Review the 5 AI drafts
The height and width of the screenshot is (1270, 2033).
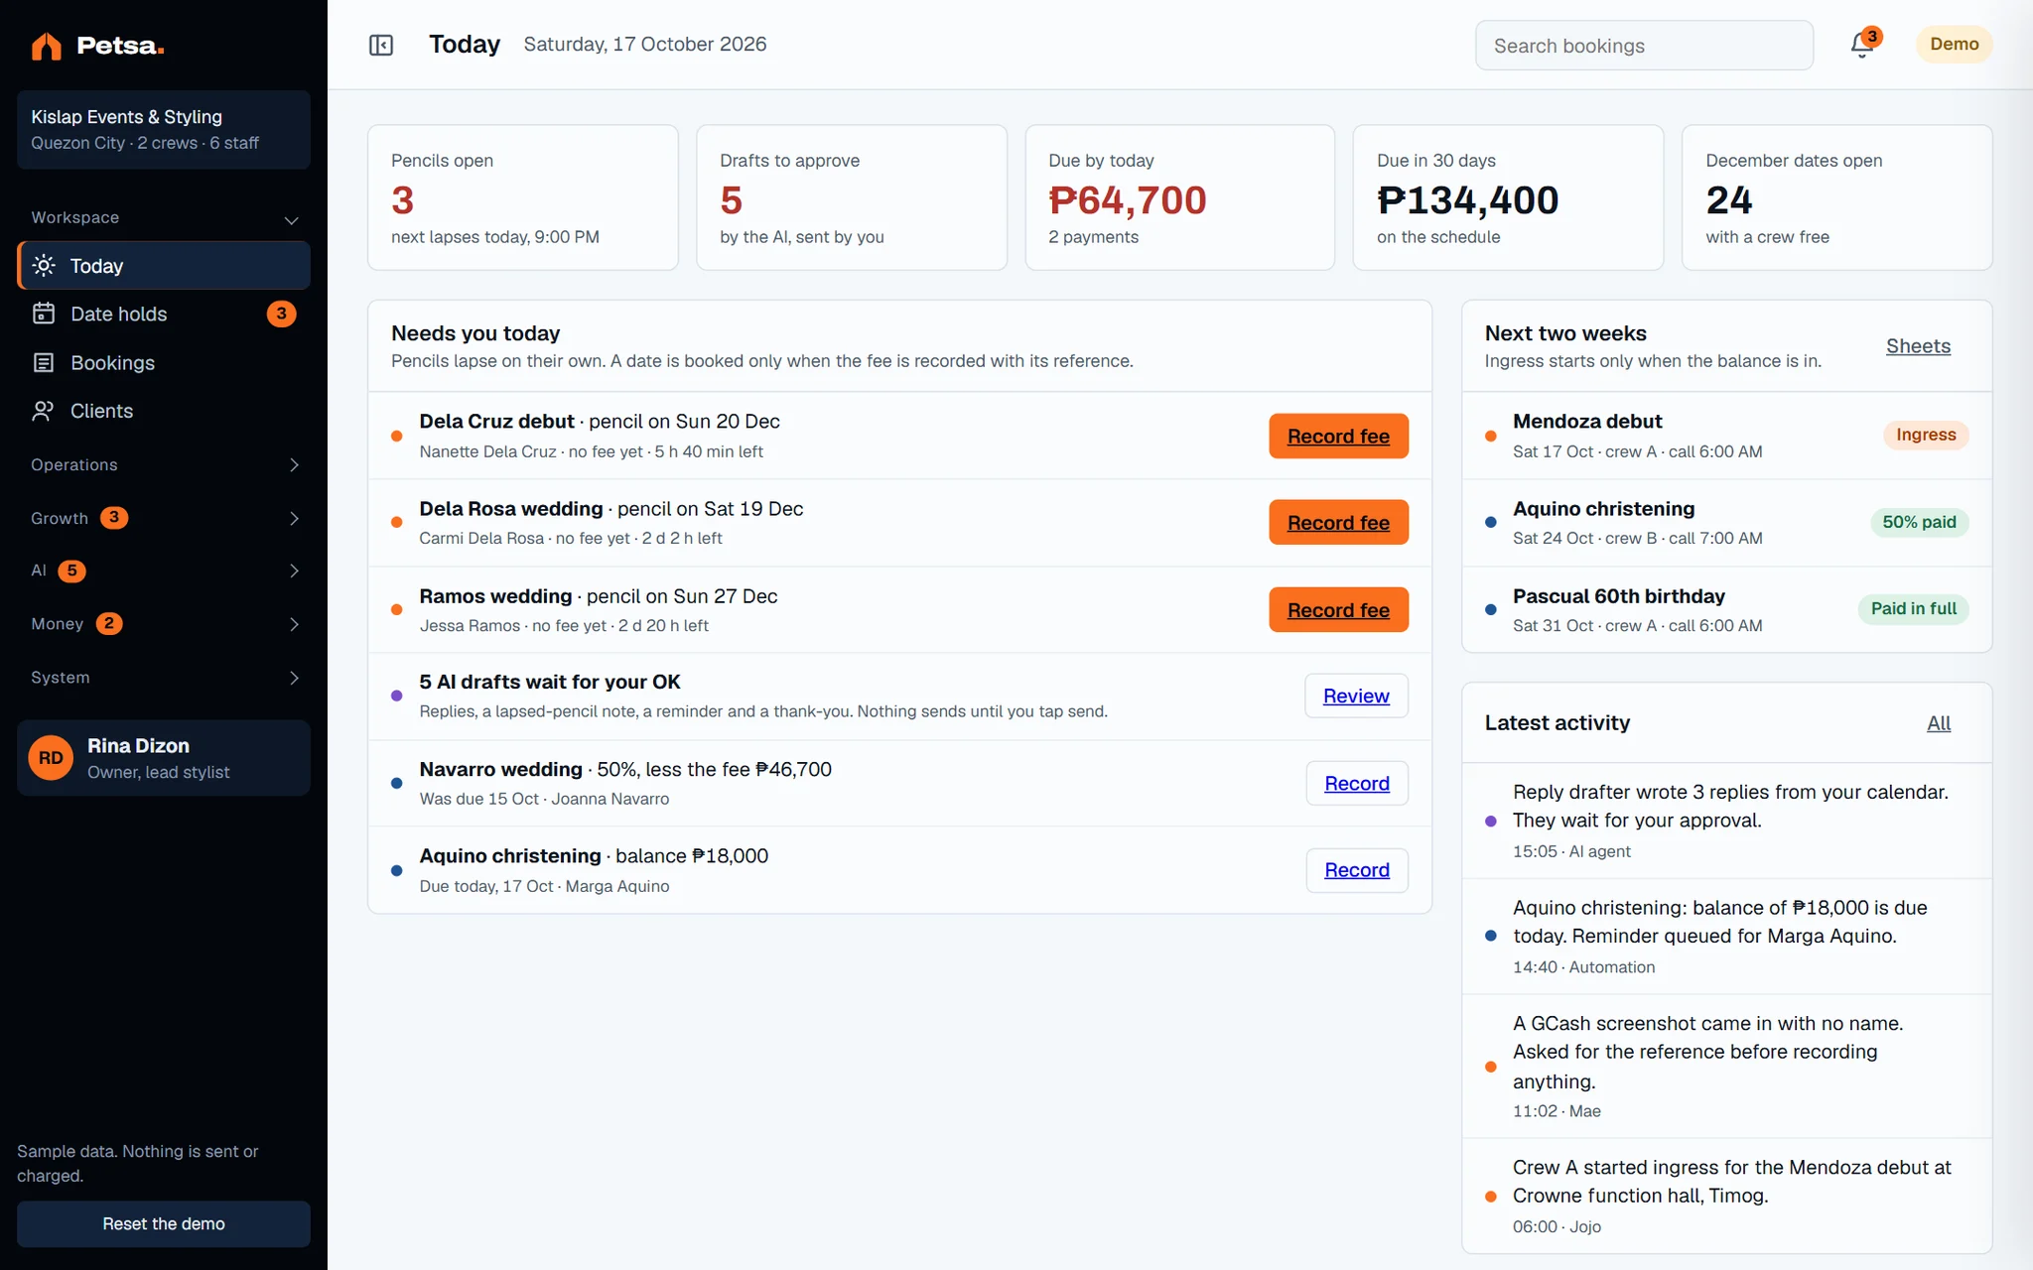pos(1356,696)
